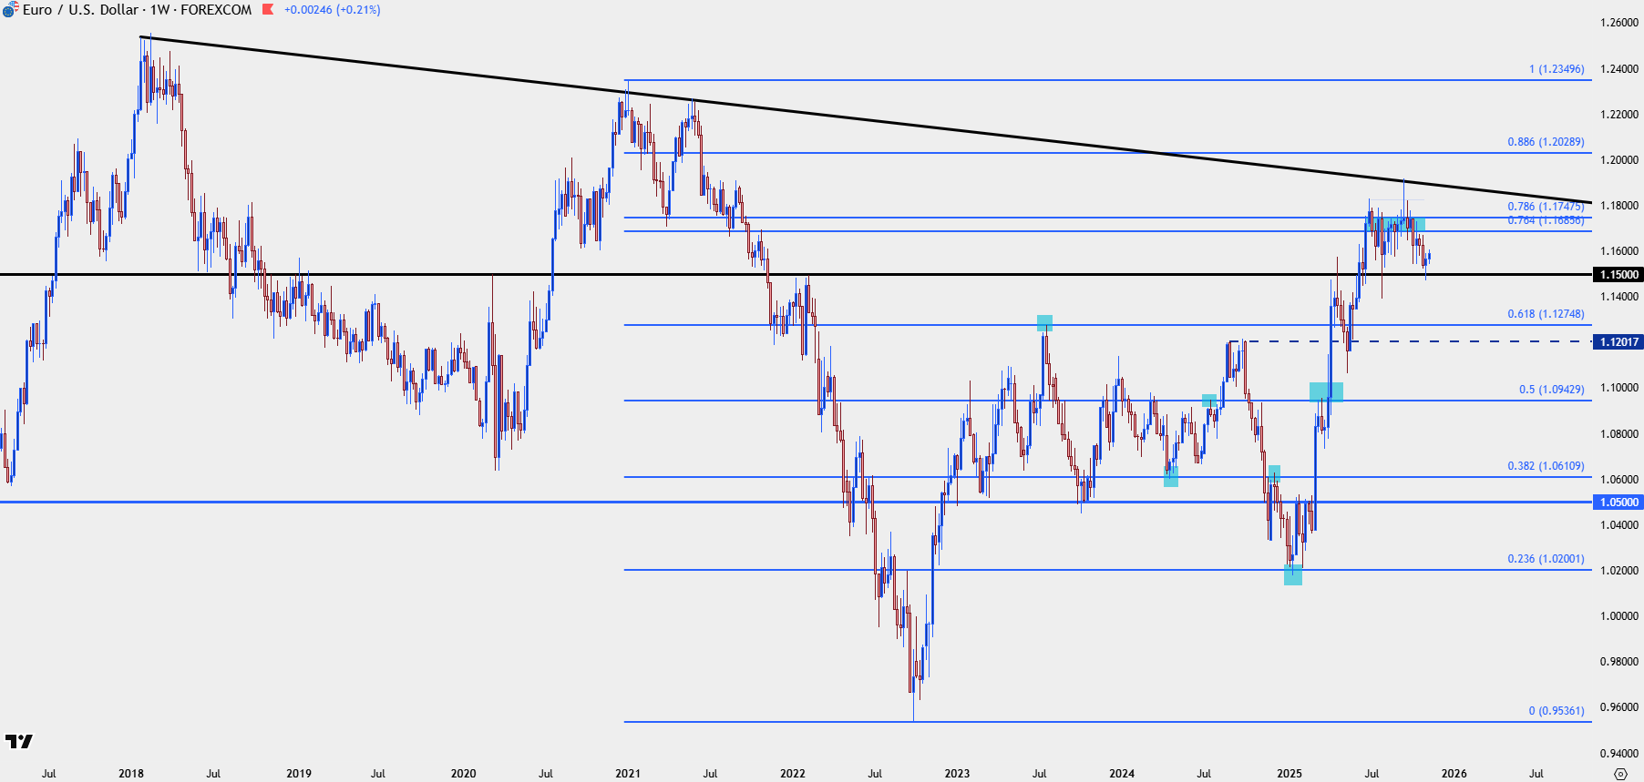Click the 1.05000 blue price axis label

1618,502
